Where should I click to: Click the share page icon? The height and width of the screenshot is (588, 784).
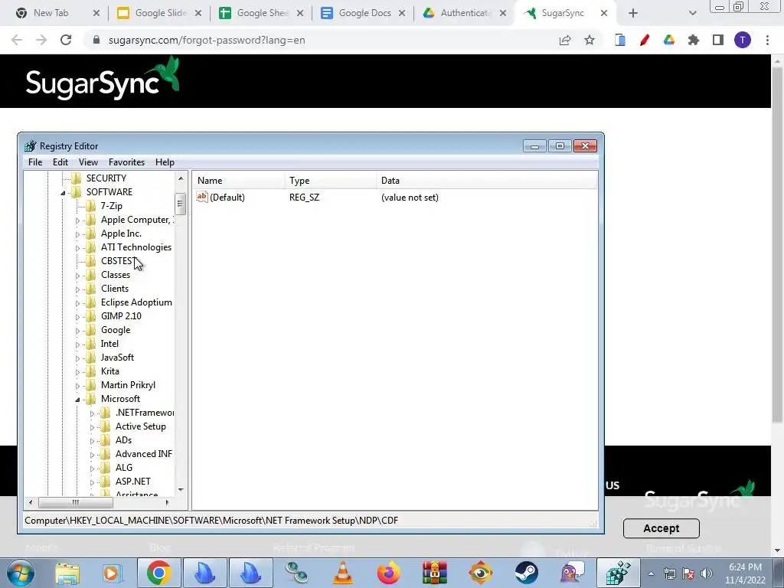point(565,40)
